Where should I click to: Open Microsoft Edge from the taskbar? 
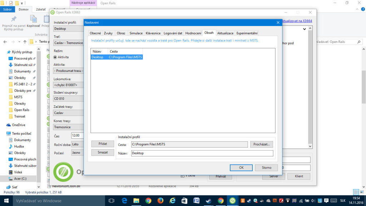click(x=124, y=201)
